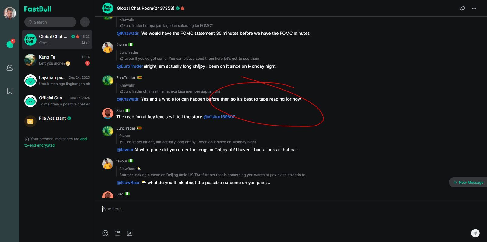This screenshot has height=242, width=487.
Task: Open the Kung Fu conversation
Action: pos(57,60)
